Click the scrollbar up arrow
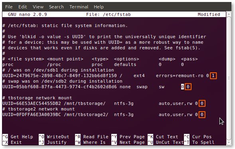The image size is (235, 149). [229, 14]
